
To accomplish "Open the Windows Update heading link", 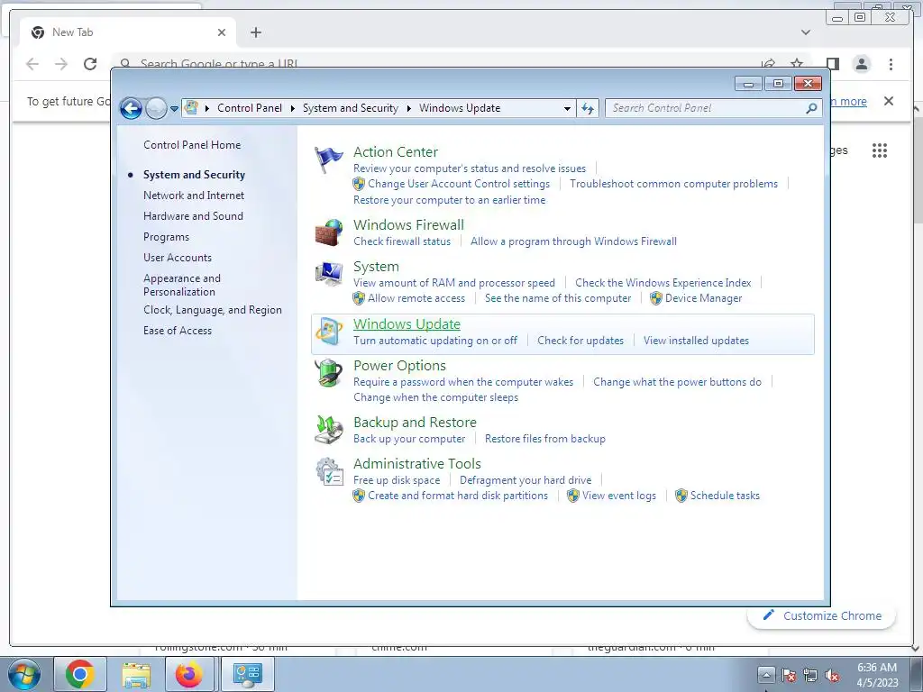I will 407,324.
